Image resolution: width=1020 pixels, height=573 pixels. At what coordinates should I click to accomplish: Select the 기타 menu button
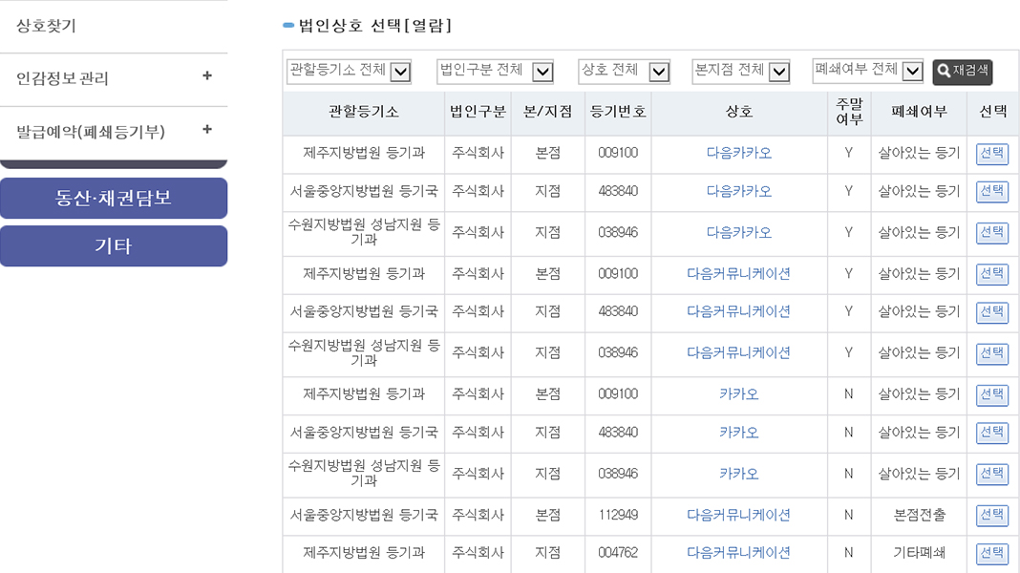[x=114, y=245]
